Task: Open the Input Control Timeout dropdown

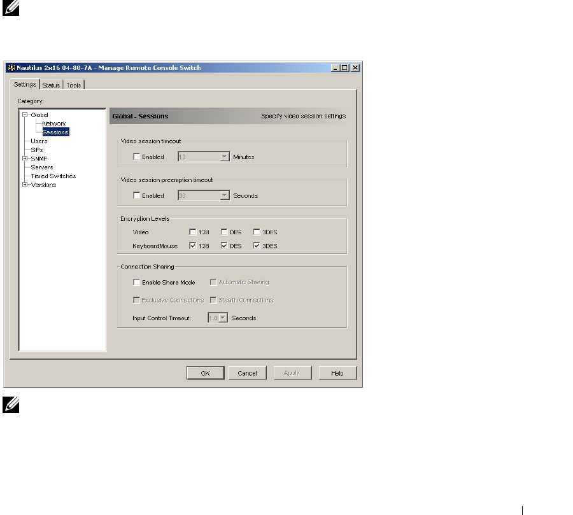Action: [x=223, y=318]
